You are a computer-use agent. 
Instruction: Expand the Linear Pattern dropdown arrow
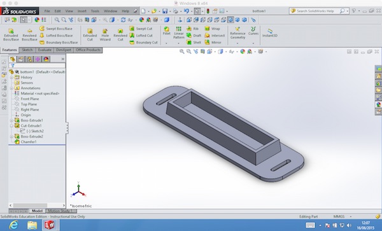coord(178,43)
